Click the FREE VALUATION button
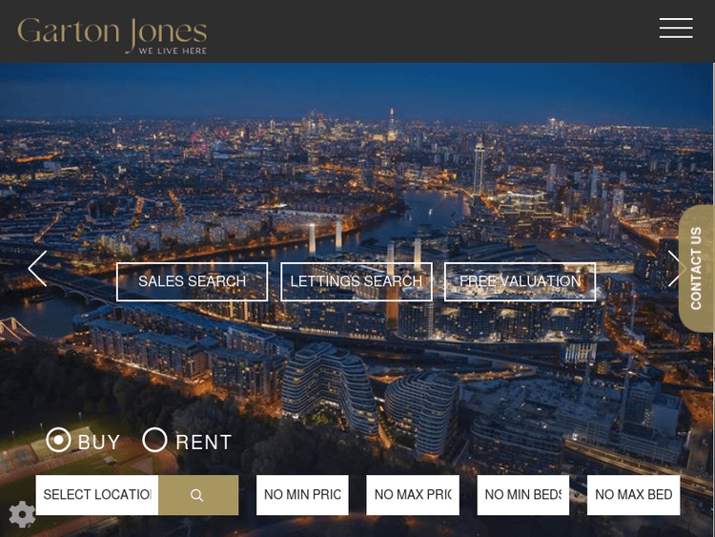 (x=520, y=281)
